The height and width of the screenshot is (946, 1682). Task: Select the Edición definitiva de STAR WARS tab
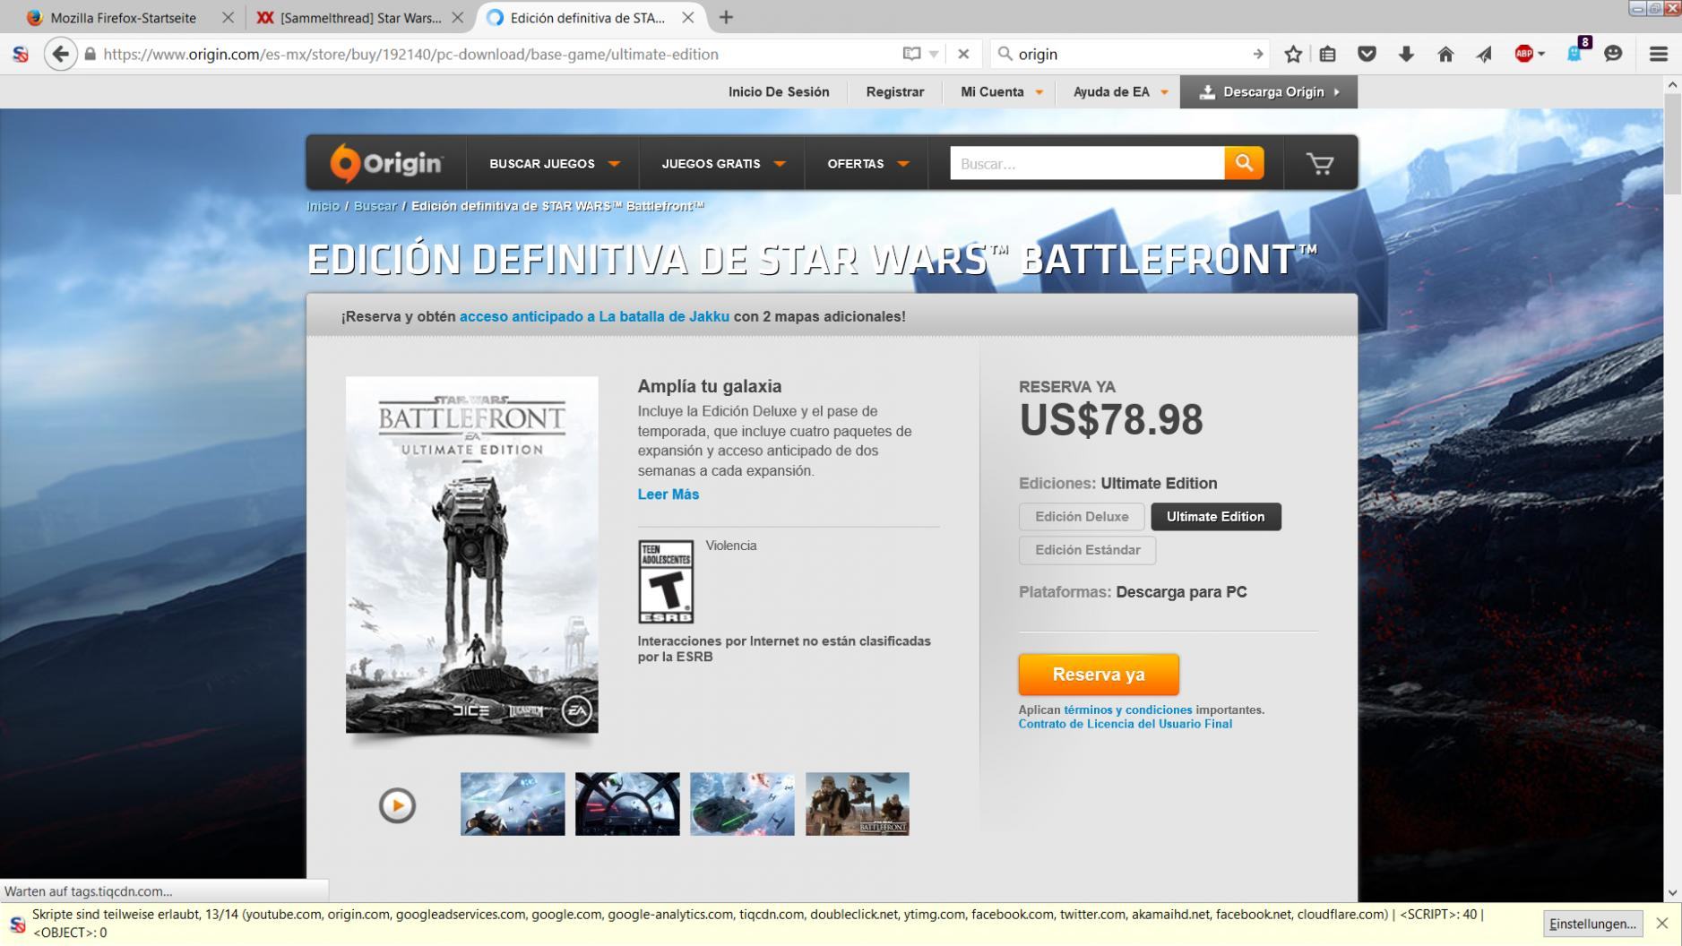coord(588,17)
